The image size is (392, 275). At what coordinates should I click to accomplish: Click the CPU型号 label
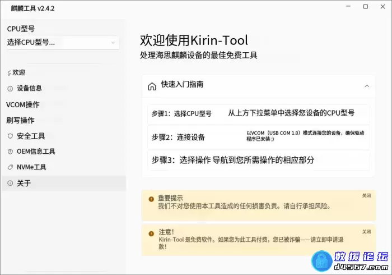(x=21, y=29)
